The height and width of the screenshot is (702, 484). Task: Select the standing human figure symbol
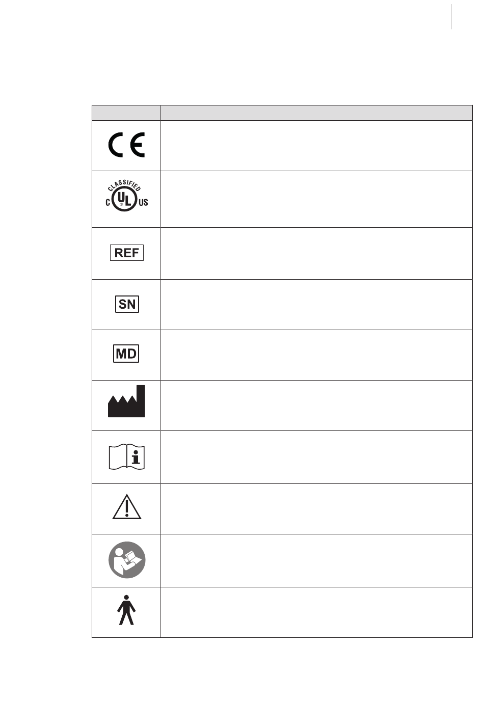pos(126,610)
